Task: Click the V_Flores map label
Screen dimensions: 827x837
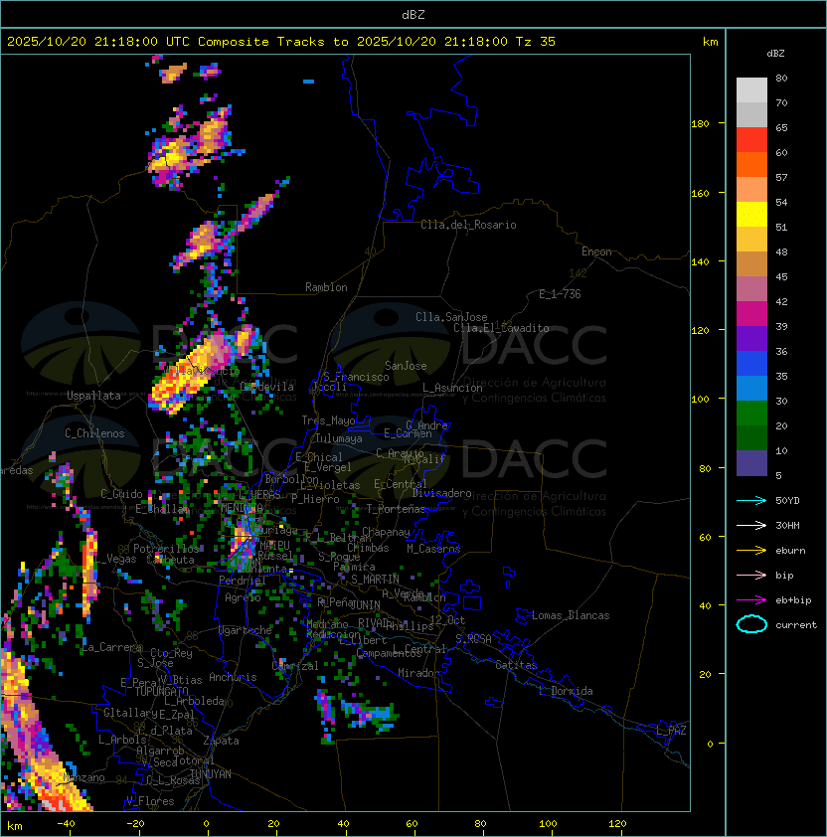Action: (150, 801)
